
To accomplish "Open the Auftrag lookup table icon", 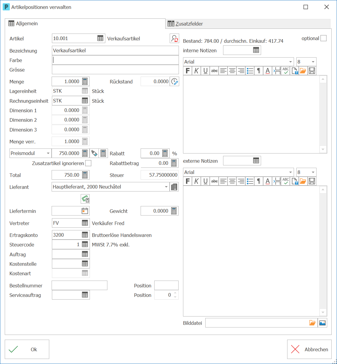I will [x=85, y=254].
